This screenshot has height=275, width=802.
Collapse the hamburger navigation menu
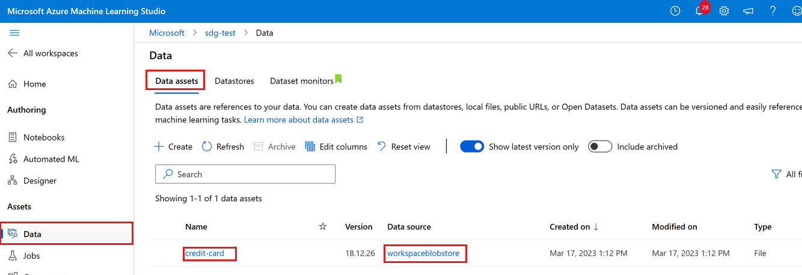14,33
